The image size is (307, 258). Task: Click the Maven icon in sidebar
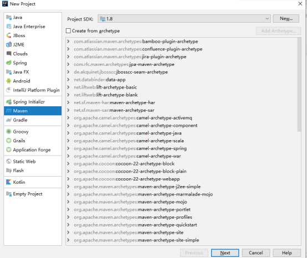(x=9, y=111)
